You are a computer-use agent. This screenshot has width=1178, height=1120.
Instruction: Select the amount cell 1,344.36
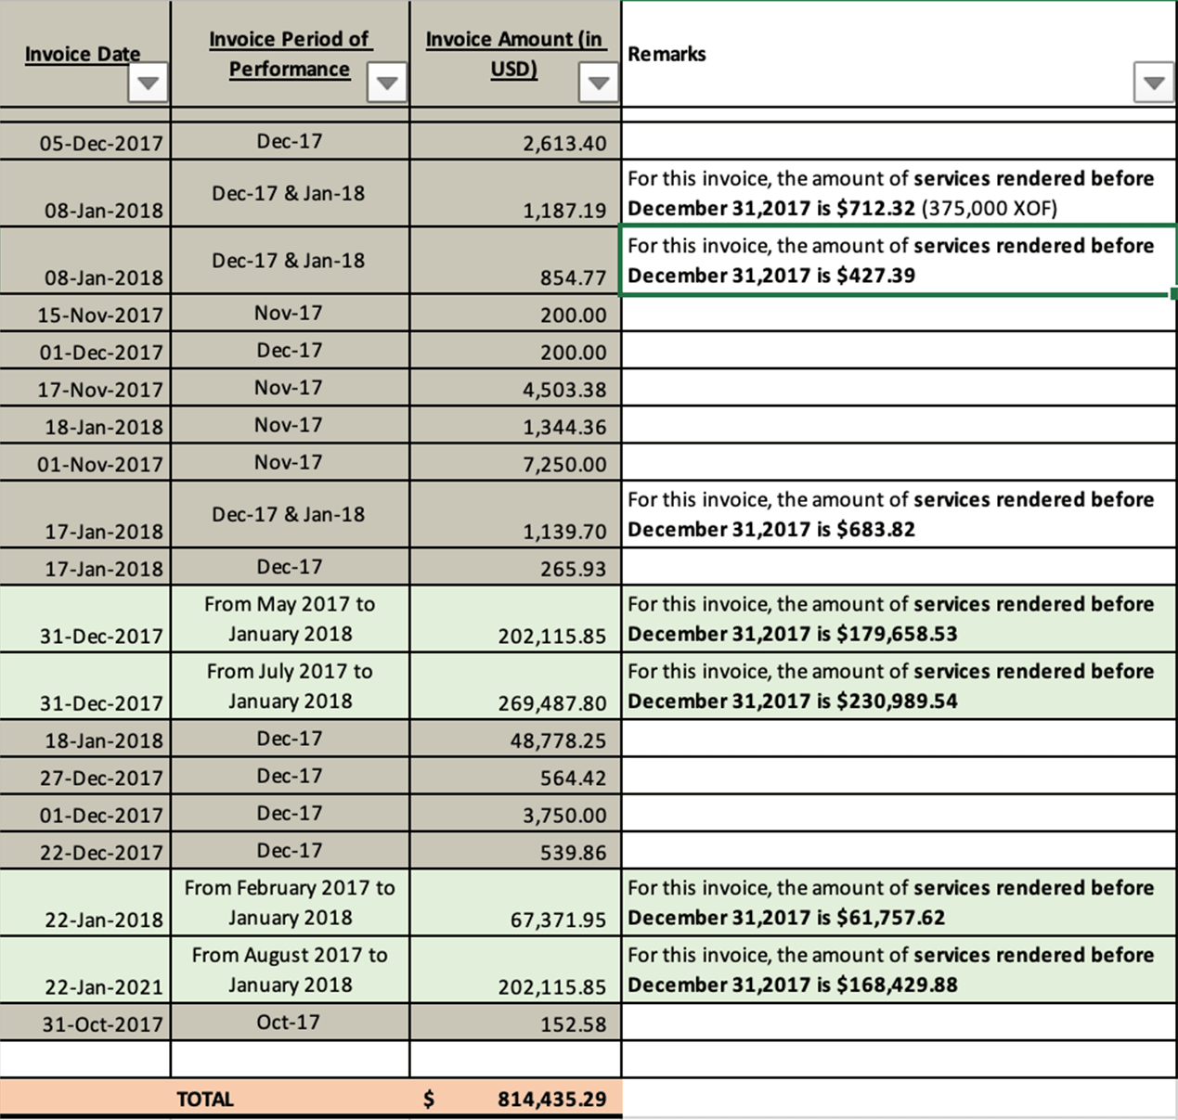click(515, 425)
